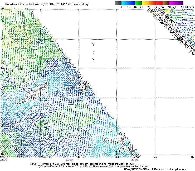Click the longitude label '135'
This screenshot has height=171, width=195.
pos(2,157)
